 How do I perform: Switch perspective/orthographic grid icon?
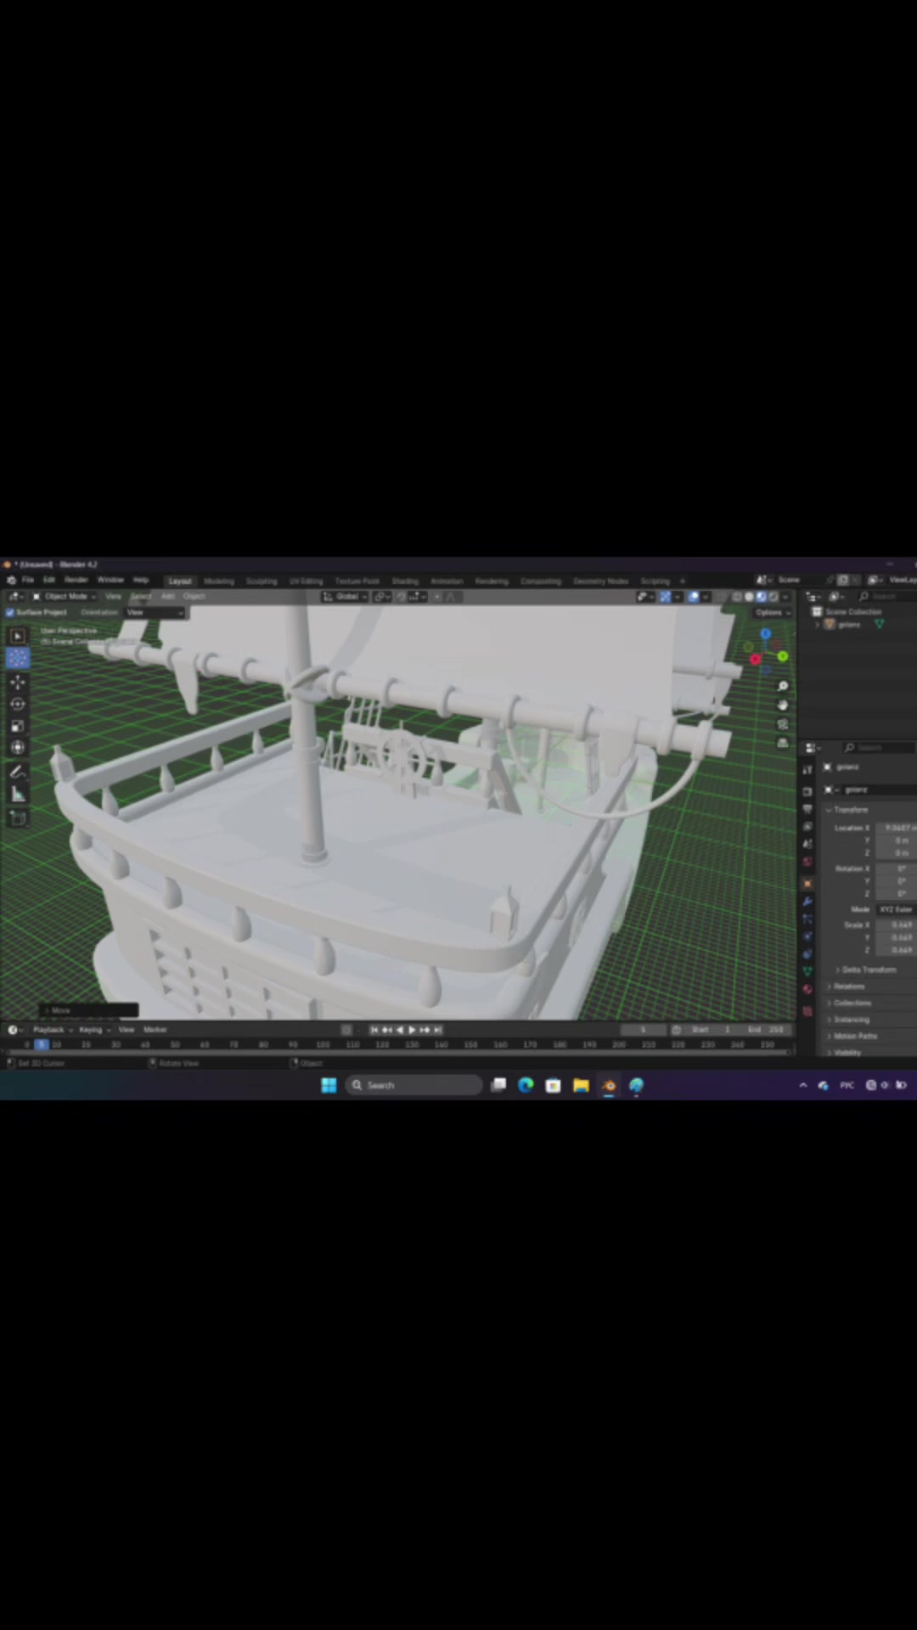coord(783,744)
